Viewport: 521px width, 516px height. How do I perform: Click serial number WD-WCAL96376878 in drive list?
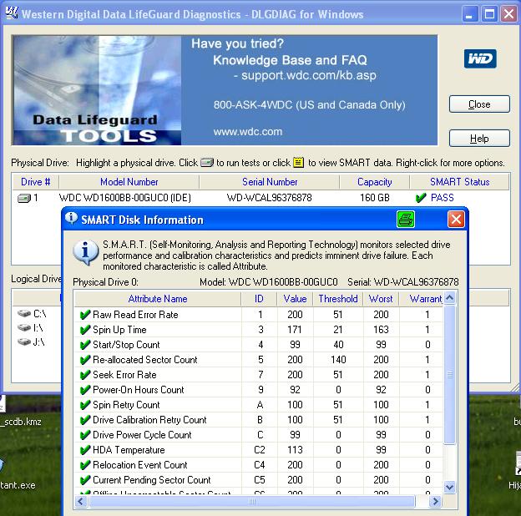[270, 198]
